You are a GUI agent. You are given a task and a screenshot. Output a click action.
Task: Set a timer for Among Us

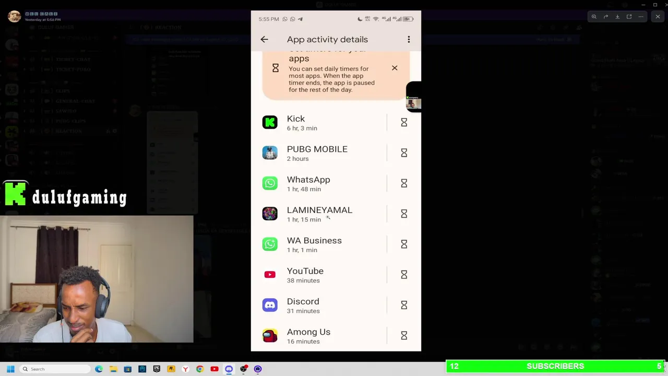(x=404, y=335)
